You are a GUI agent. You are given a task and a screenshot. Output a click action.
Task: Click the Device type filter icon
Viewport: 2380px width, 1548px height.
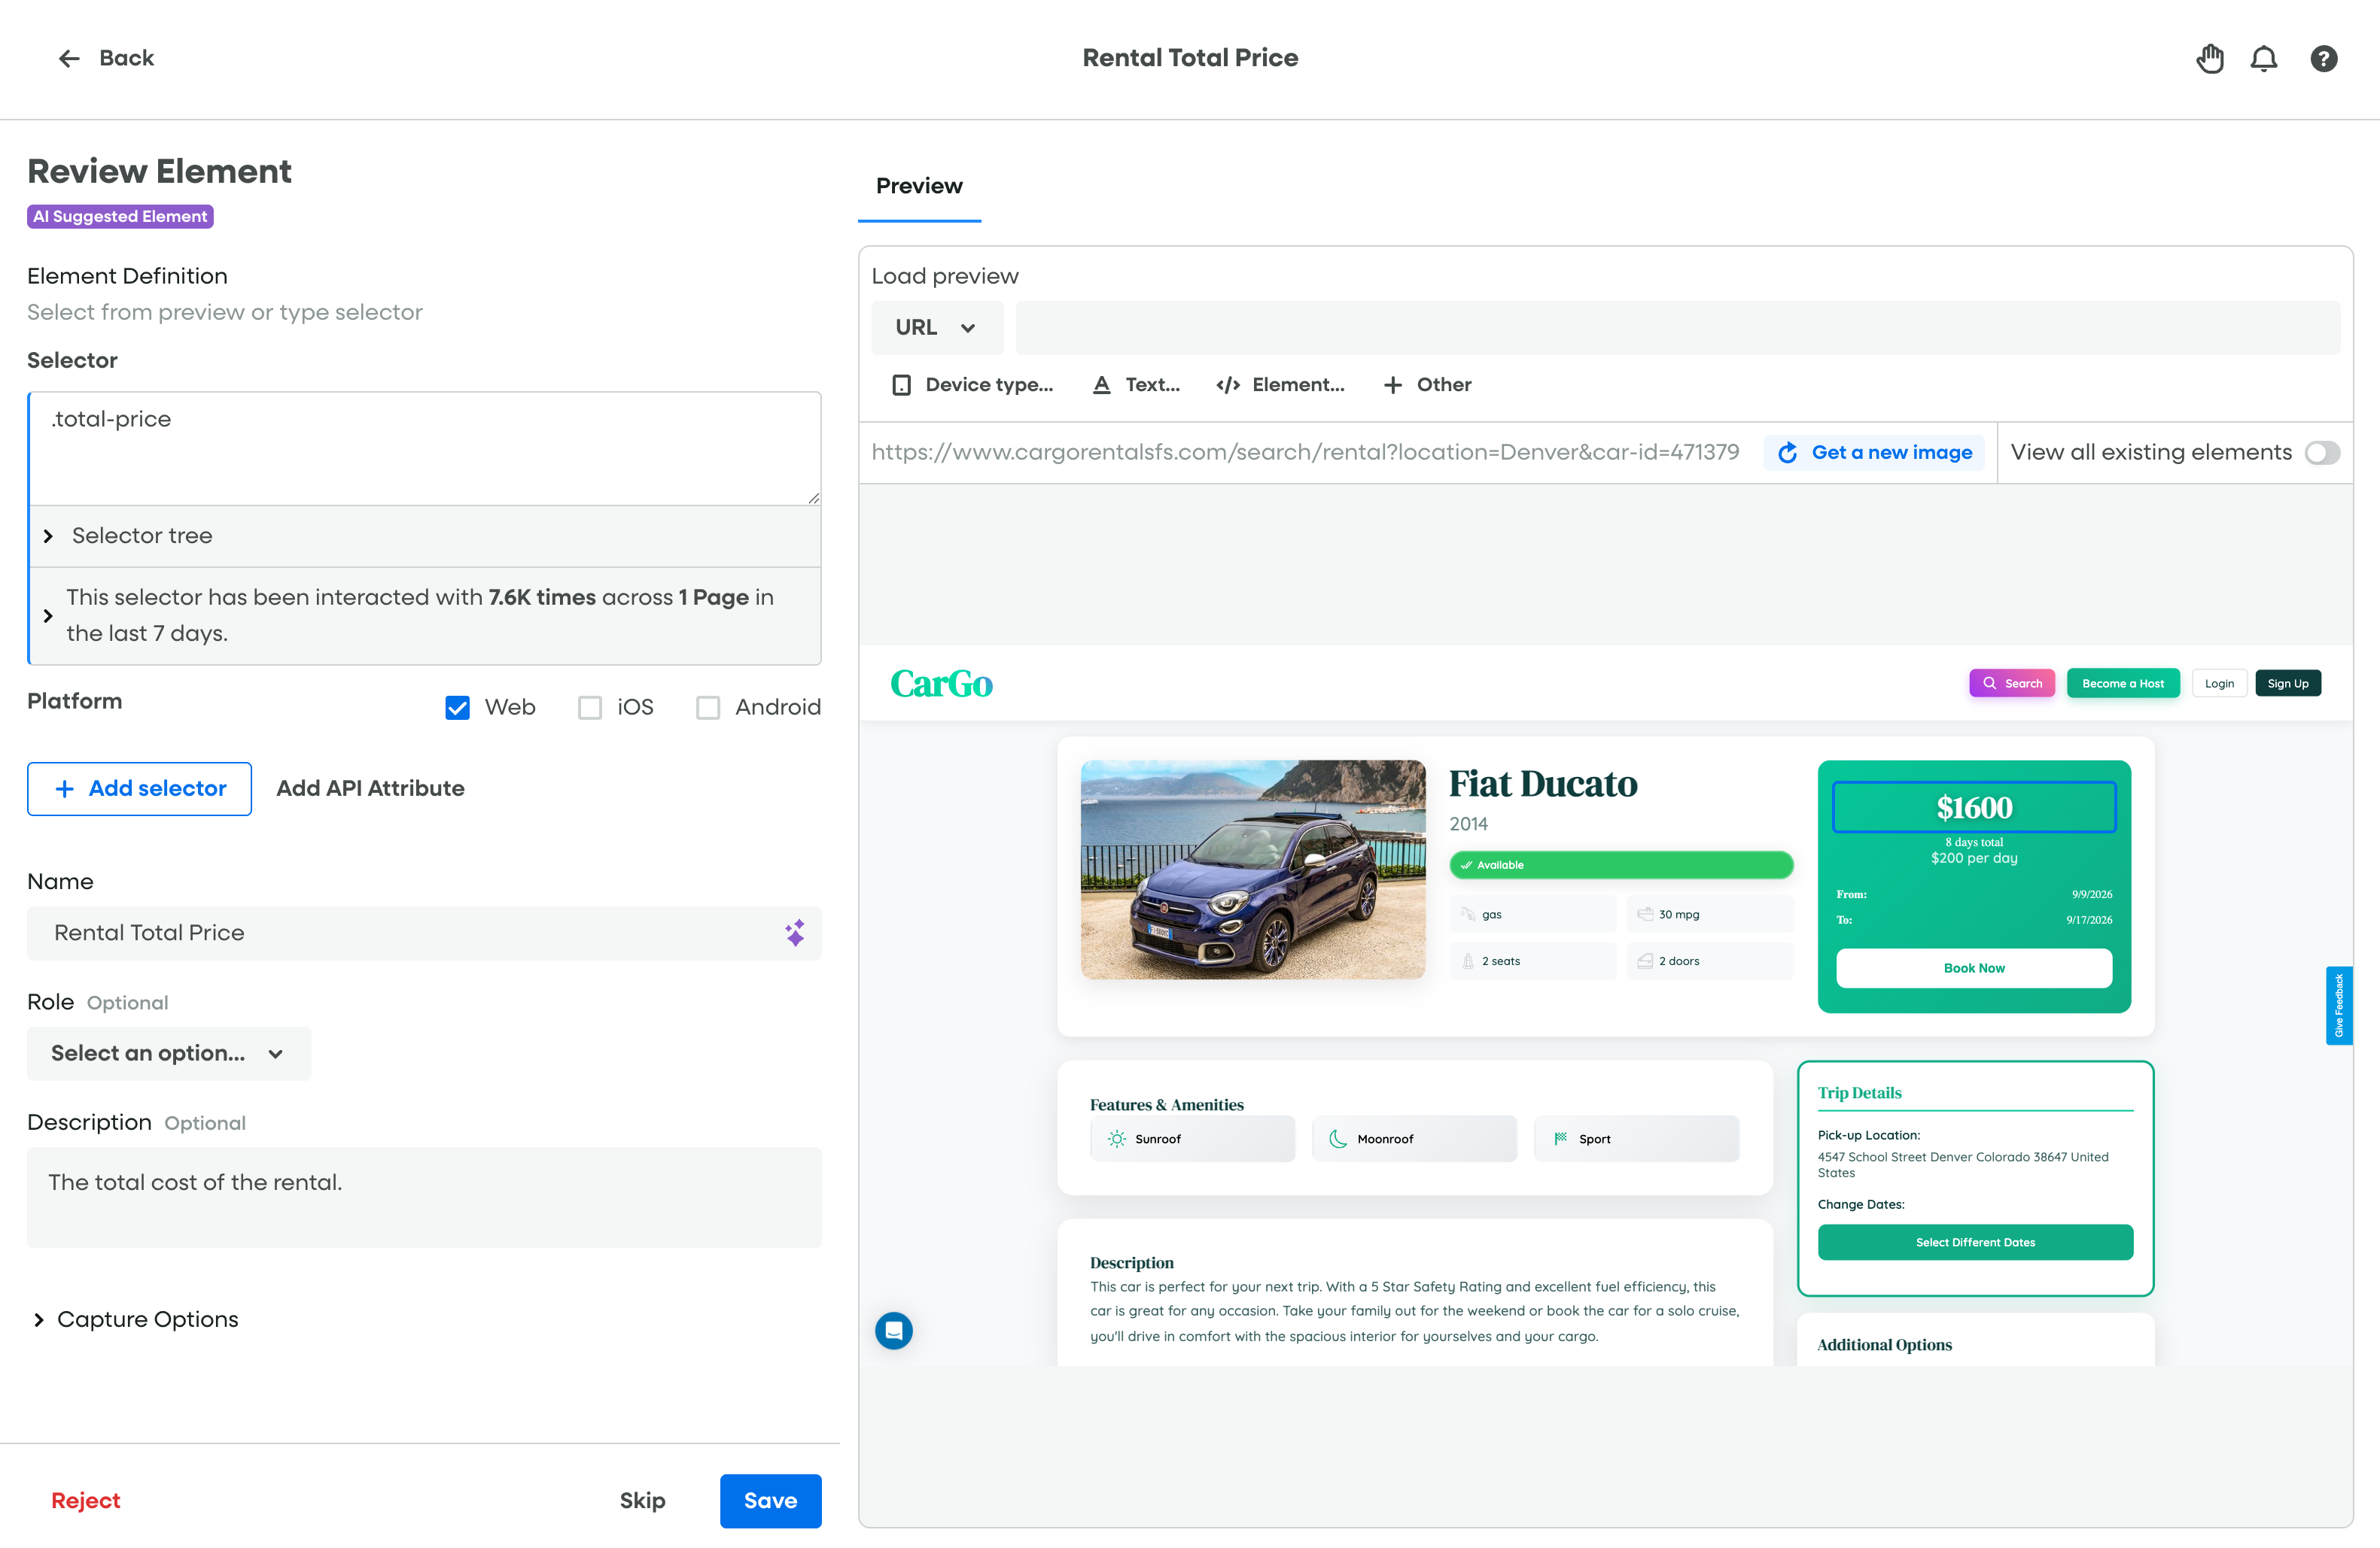[901, 385]
